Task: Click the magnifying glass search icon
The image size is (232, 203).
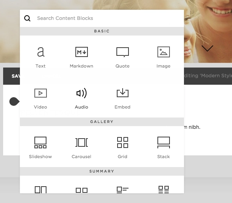Action: tap(27, 18)
